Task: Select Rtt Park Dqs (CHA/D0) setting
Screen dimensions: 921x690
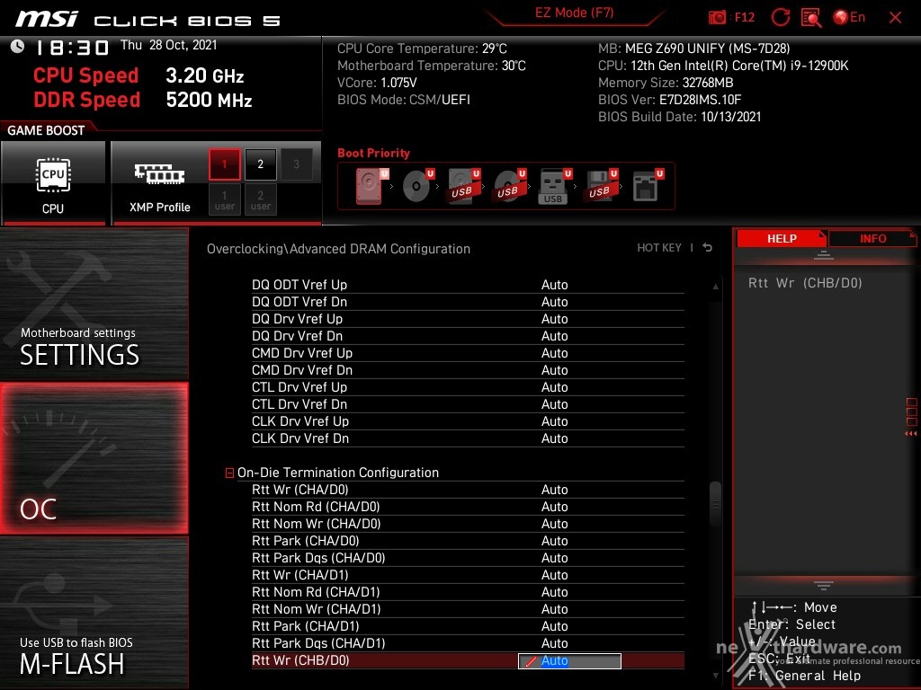Action: (468, 557)
